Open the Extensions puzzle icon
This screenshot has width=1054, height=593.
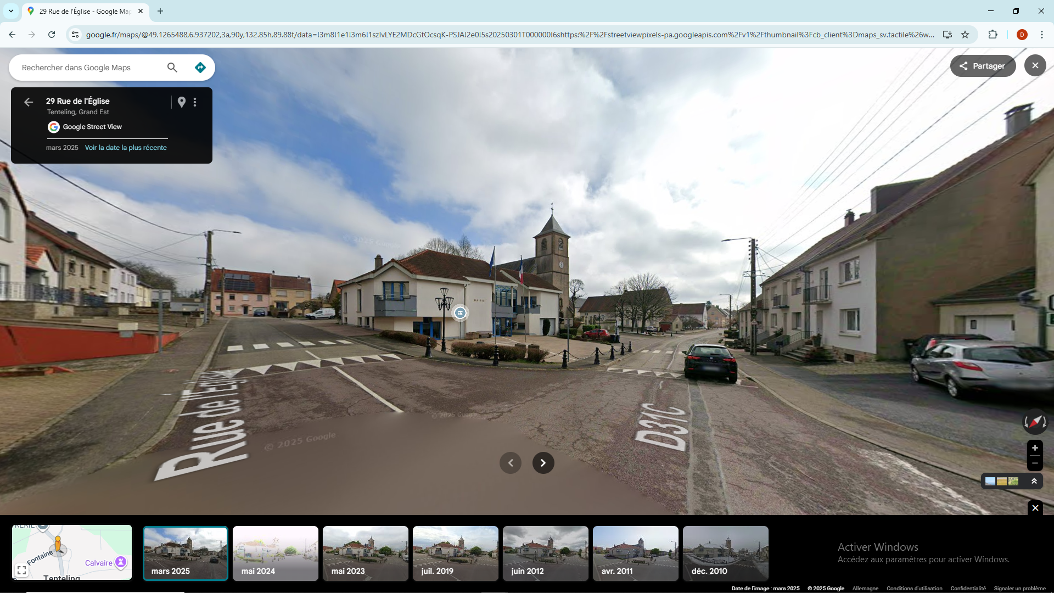(993, 35)
